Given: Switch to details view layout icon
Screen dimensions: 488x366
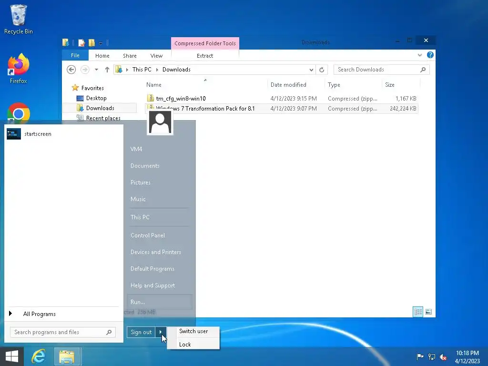Looking at the screenshot, I should coord(418,312).
